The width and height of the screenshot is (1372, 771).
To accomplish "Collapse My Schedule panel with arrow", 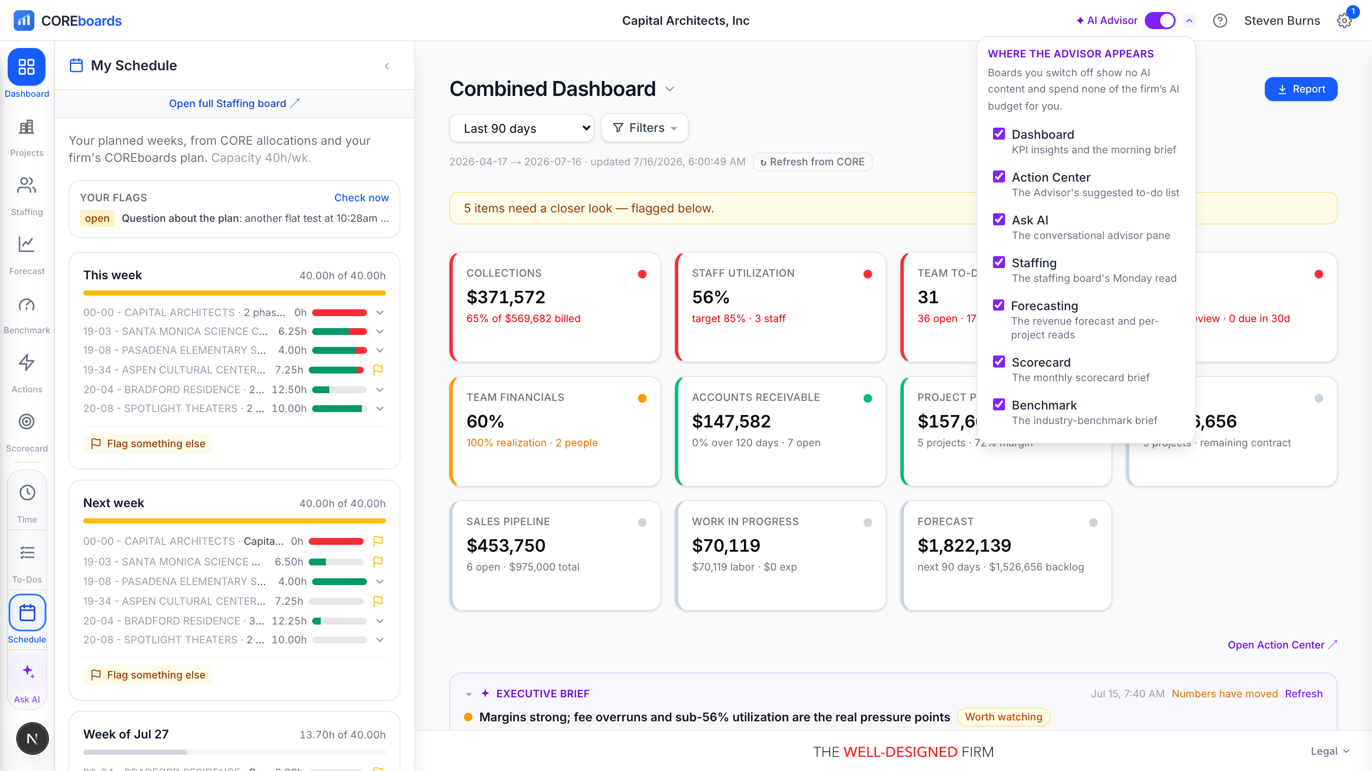I will click(x=387, y=66).
